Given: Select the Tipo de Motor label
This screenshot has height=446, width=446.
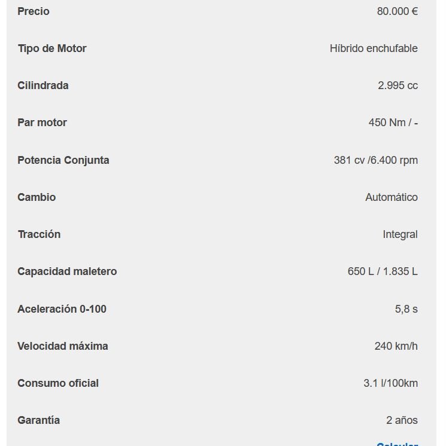Looking at the screenshot, I should tap(52, 48).
